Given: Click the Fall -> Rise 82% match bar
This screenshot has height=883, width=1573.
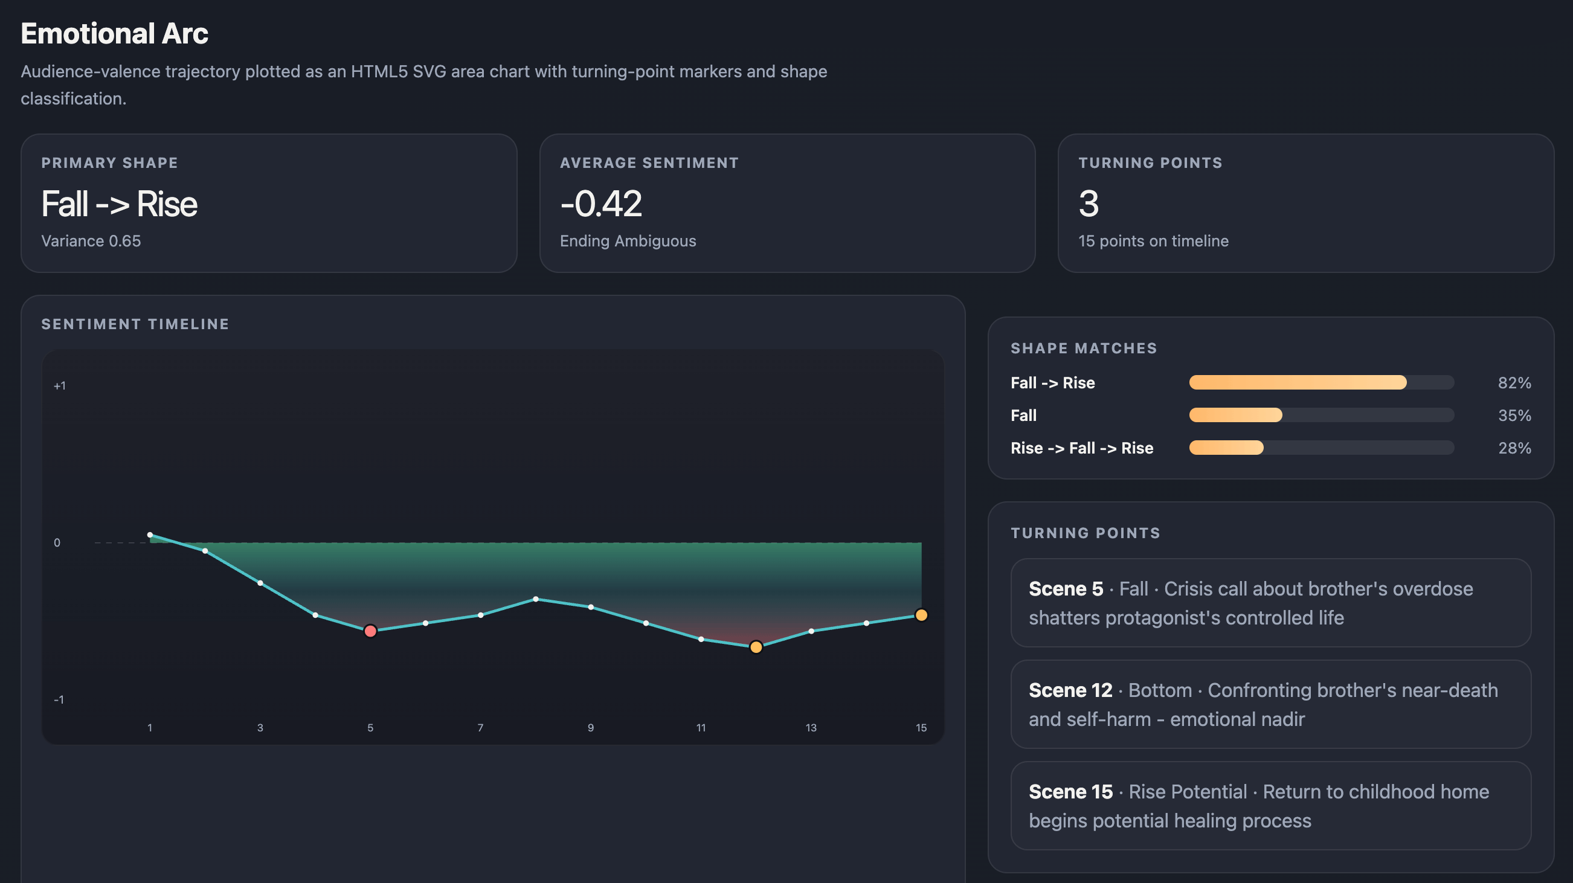Looking at the screenshot, I should tap(1322, 383).
